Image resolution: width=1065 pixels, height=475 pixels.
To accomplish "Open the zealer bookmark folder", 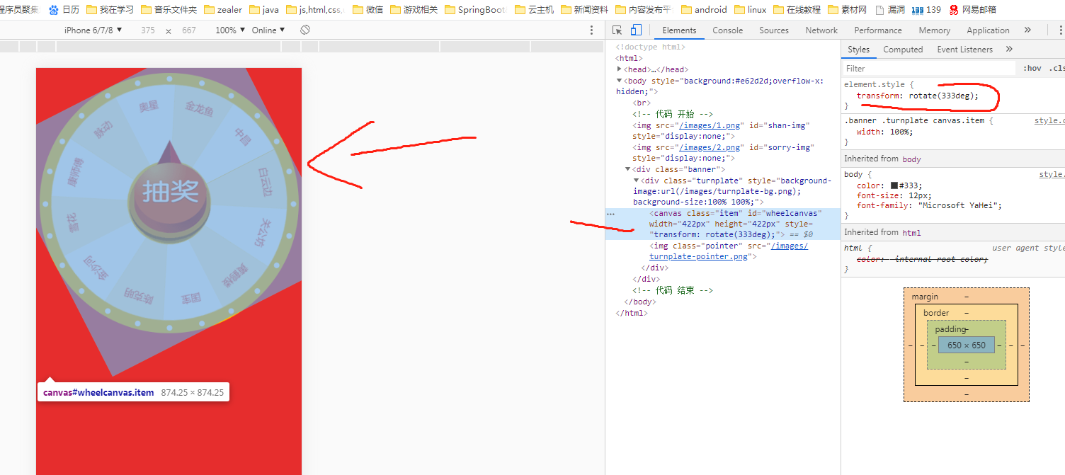I will click(x=222, y=10).
